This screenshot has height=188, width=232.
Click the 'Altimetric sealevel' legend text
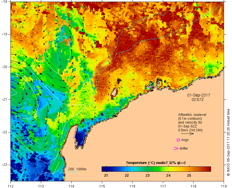[x=192, y=115]
